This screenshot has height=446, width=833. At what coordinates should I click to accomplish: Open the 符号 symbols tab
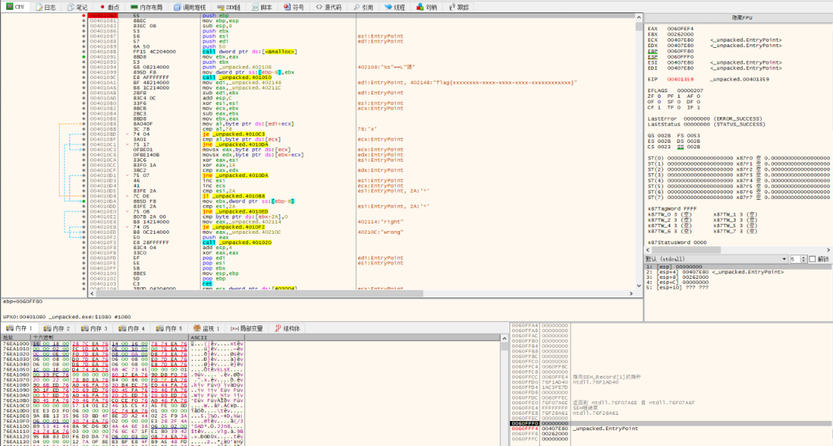pos(293,6)
